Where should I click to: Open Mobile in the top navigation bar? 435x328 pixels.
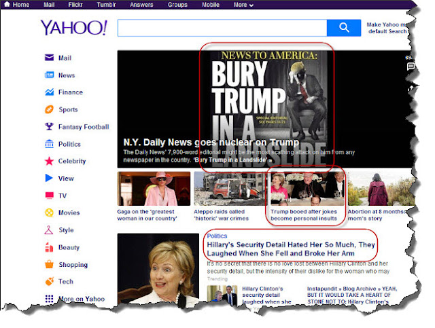point(211,5)
